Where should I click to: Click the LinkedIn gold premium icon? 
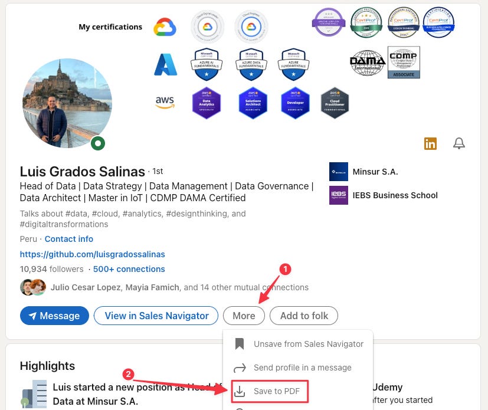[x=430, y=144]
